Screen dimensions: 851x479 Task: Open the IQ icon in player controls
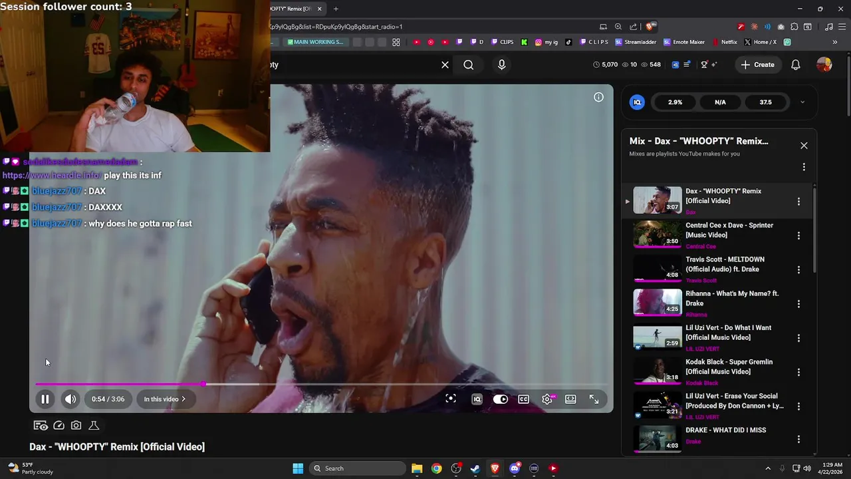click(477, 399)
